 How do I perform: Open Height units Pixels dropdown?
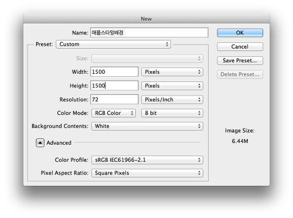[172, 86]
